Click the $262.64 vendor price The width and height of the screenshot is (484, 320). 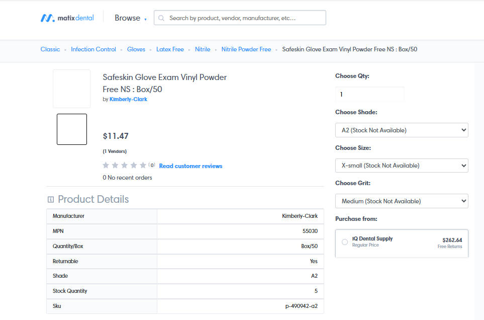452,240
